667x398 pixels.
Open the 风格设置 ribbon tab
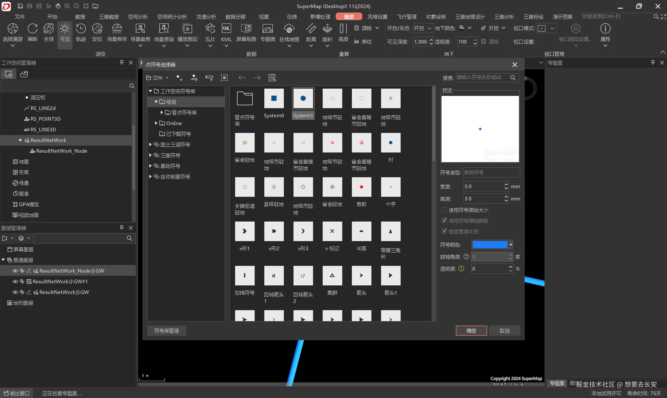pyautogui.click(x=377, y=17)
